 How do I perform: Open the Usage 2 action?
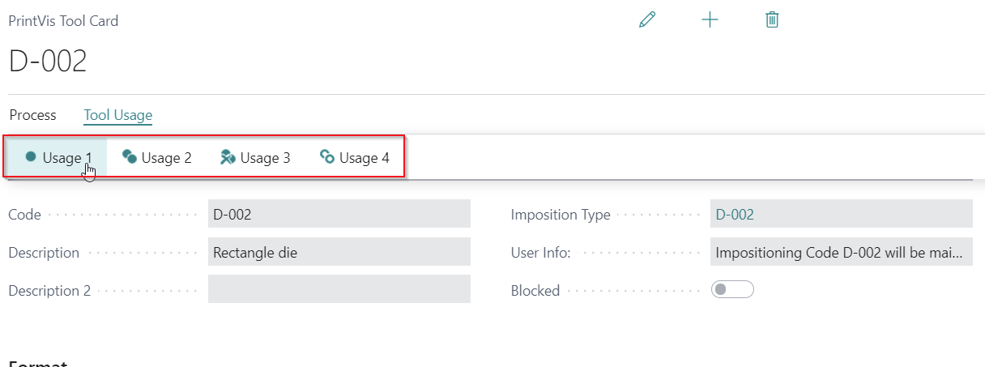tap(157, 158)
